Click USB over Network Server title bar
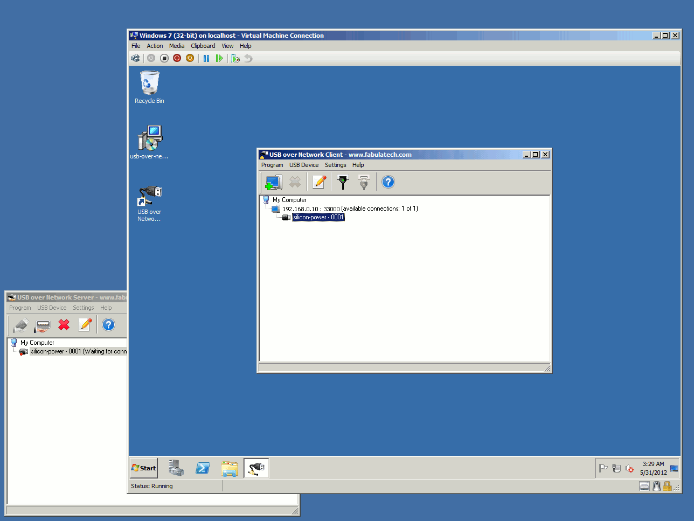Image resolution: width=694 pixels, height=521 pixels. coord(67,297)
